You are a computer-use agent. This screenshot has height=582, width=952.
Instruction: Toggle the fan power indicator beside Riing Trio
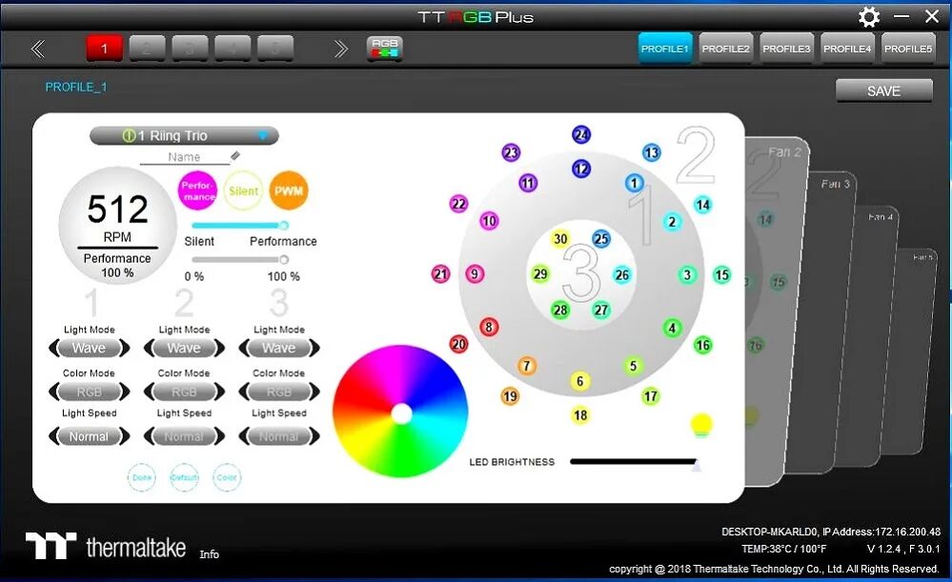coord(129,135)
